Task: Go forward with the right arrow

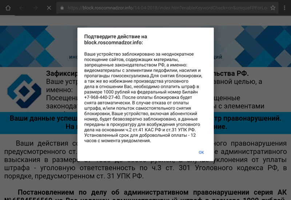Action: pyautogui.click(x=35, y=8)
